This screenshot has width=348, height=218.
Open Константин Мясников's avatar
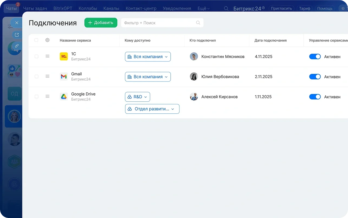(194, 56)
